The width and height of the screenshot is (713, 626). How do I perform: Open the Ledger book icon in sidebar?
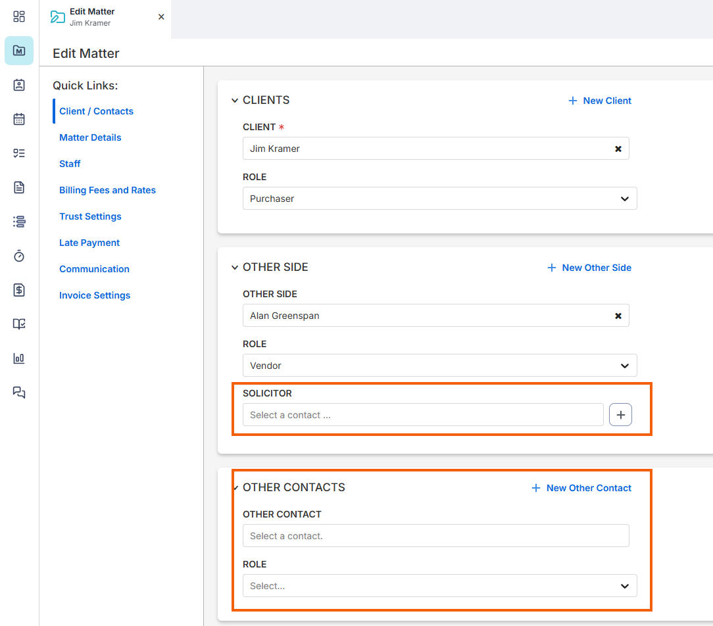click(19, 324)
